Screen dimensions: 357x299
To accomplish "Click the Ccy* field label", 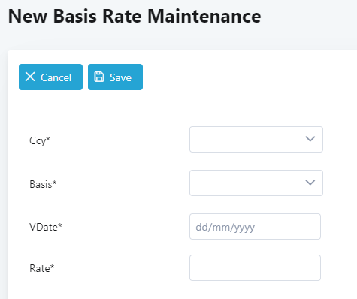I will (x=40, y=140).
